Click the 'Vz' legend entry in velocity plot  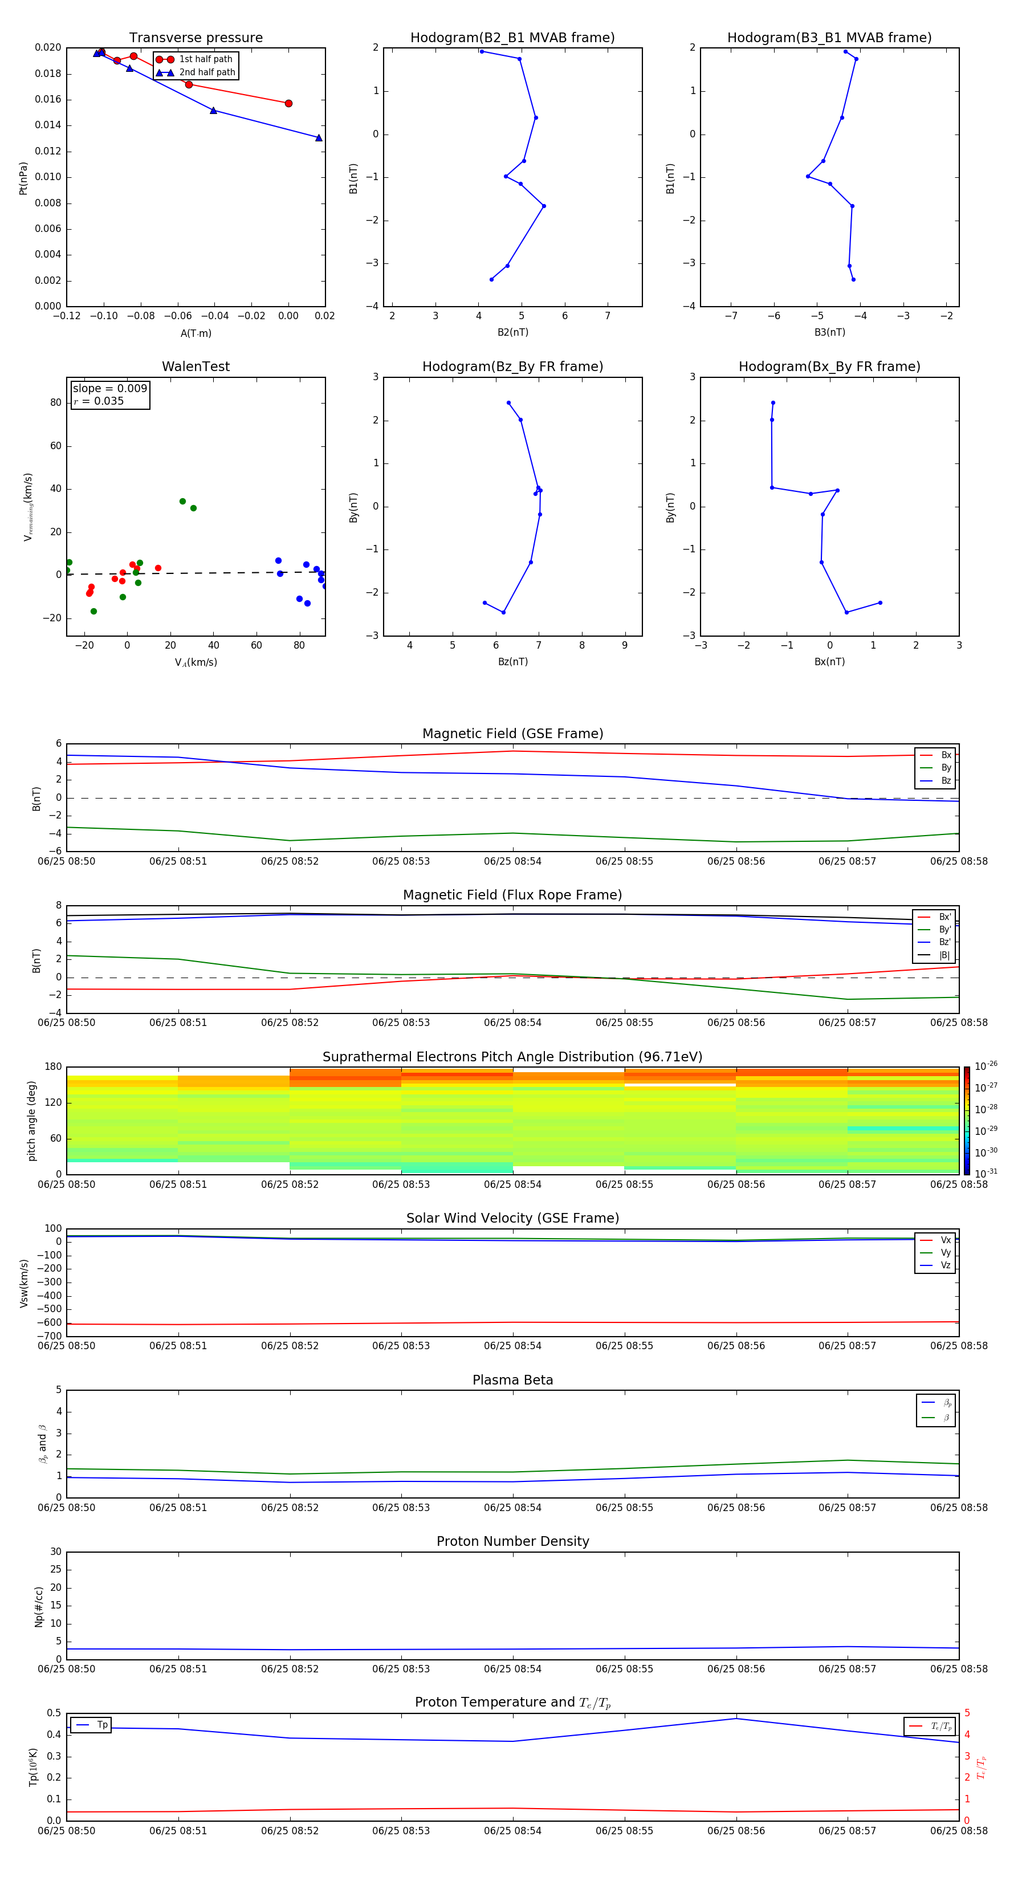pyautogui.click(x=935, y=1265)
